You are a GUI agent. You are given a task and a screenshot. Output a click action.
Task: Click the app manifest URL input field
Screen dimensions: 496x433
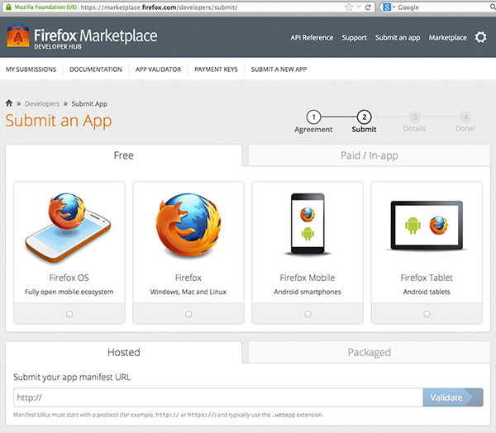point(218,397)
